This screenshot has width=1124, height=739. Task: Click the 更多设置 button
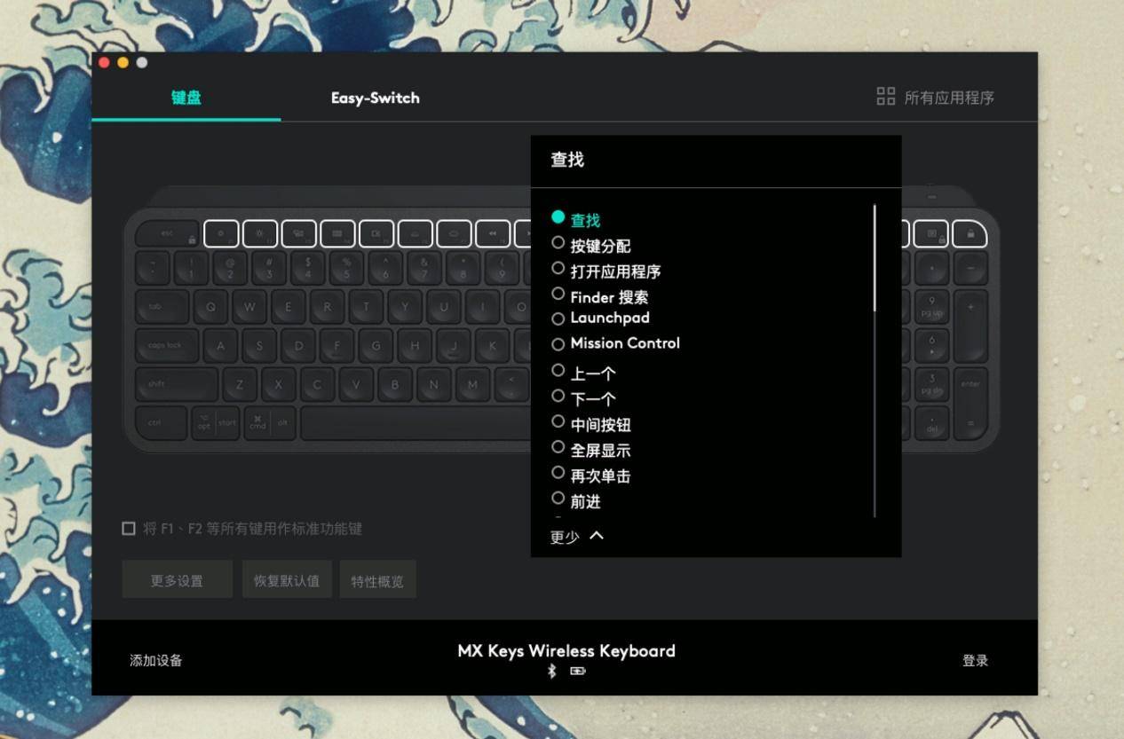click(177, 579)
